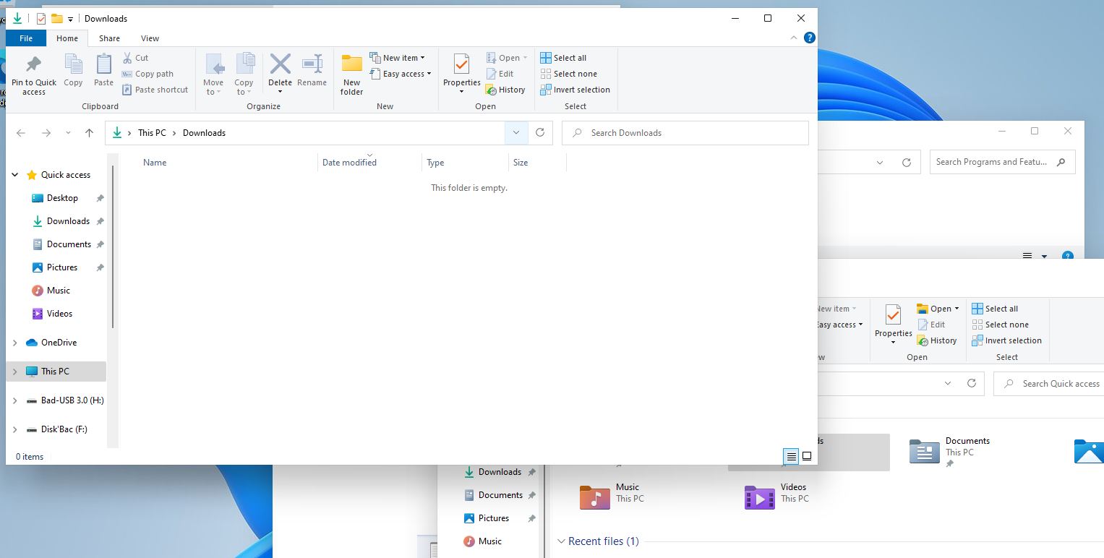This screenshot has height=558, width=1104.
Task: Click Paste shortcut in Clipboard group
Action: pyautogui.click(x=155, y=90)
